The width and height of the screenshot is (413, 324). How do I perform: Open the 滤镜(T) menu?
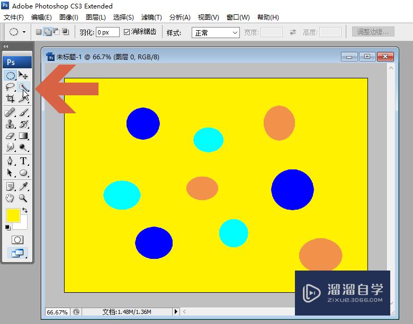pos(151,17)
